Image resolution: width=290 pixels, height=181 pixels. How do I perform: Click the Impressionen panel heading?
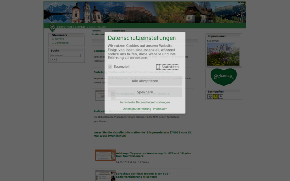(x=217, y=36)
